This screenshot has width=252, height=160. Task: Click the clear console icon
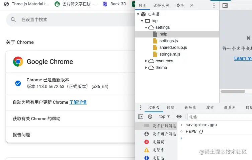pos(150,116)
